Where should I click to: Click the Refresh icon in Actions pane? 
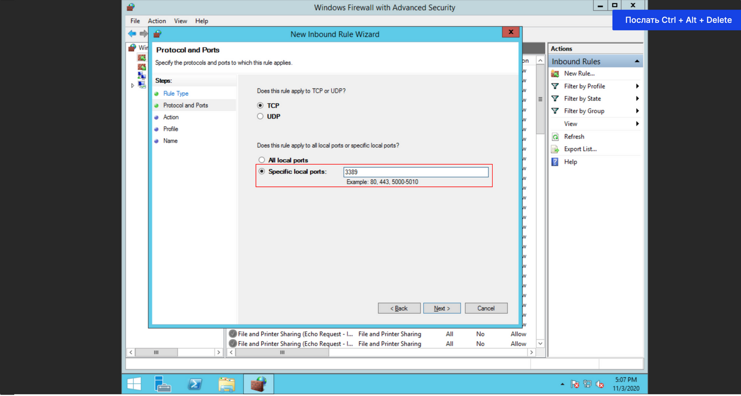coord(555,137)
